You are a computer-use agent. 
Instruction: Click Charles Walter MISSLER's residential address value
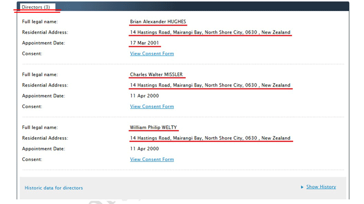tap(210, 85)
